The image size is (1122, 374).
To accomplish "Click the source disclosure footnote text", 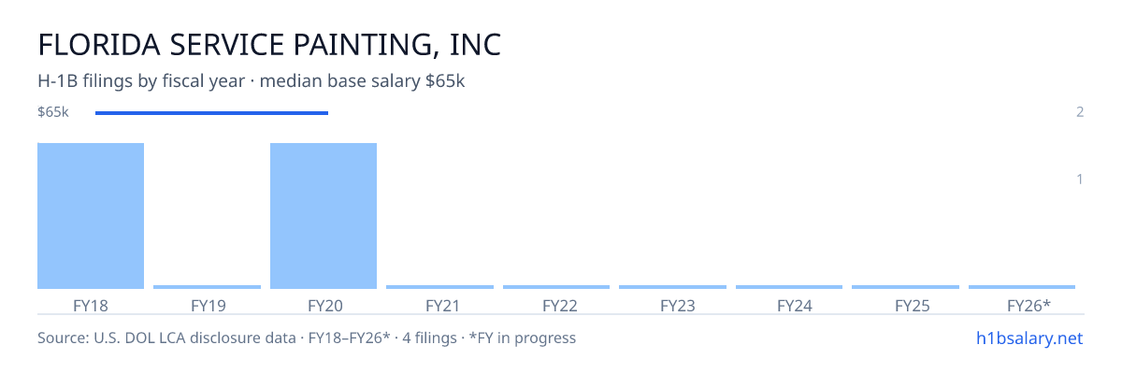I will [307, 338].
